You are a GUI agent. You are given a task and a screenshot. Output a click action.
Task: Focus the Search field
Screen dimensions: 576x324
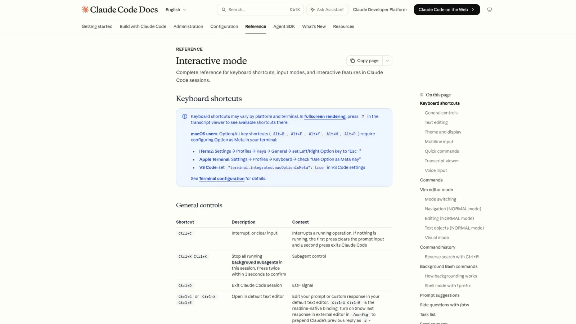260,10
